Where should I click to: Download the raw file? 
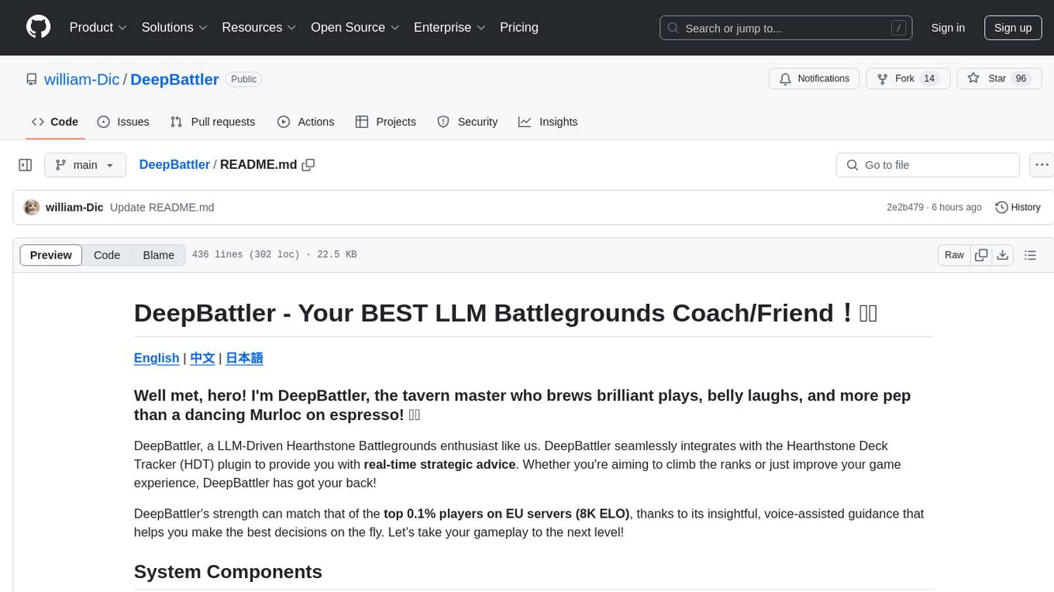[1003, 255]
